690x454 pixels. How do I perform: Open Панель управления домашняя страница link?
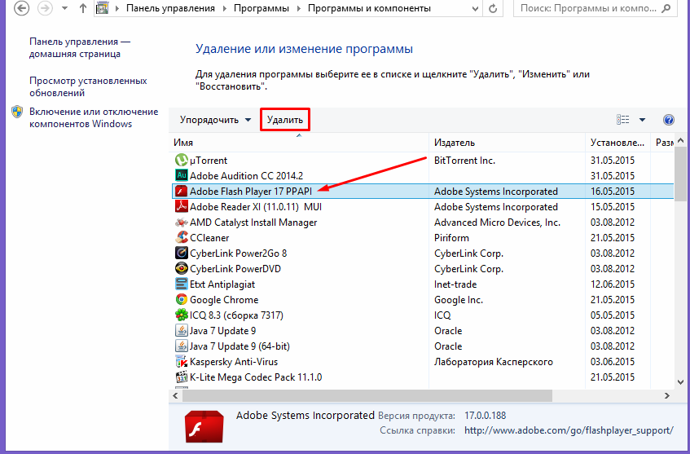coord(80,47)
